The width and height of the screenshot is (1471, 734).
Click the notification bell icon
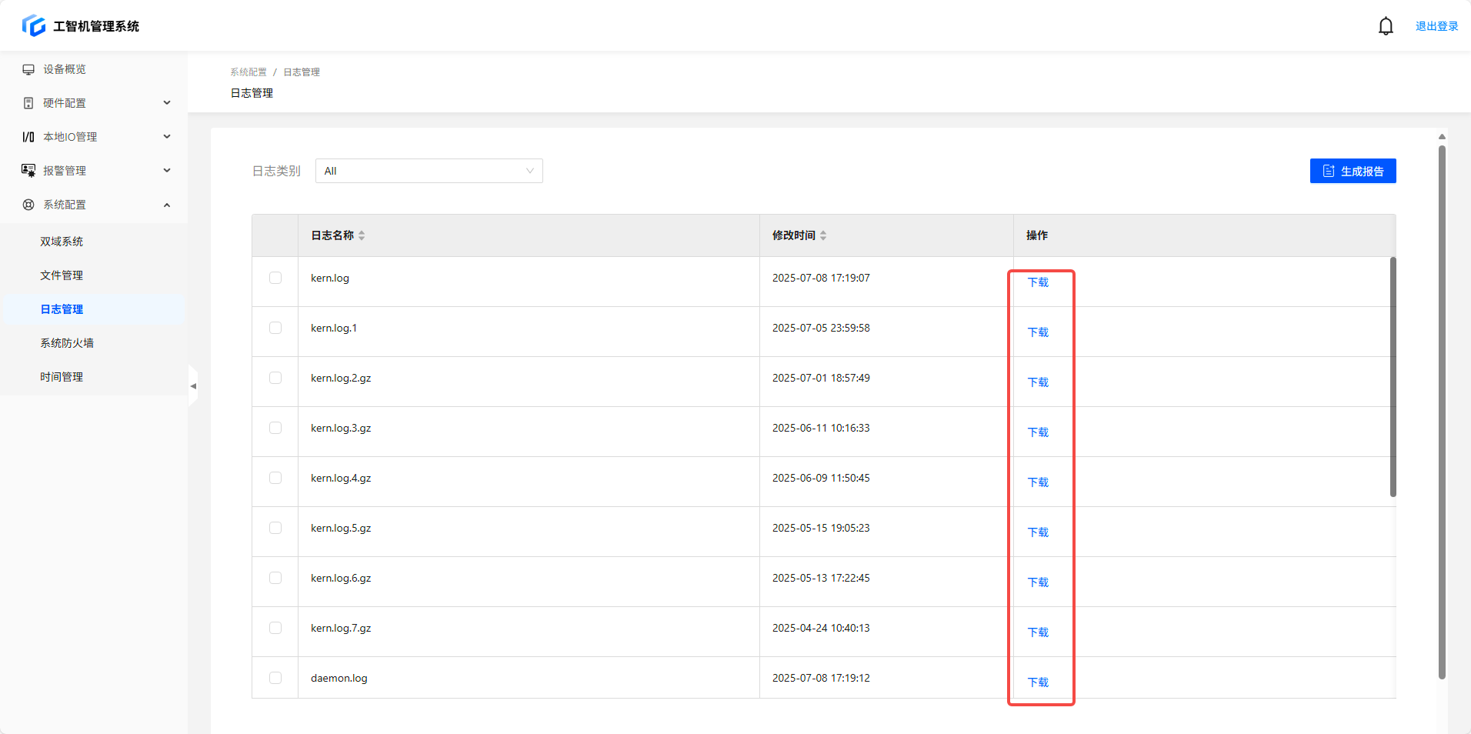[x=1385, y=26]
